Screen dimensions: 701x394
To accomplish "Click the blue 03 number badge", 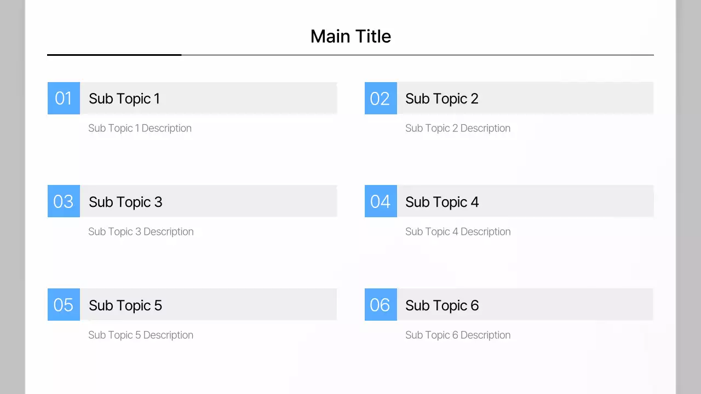I will (64, 201).
